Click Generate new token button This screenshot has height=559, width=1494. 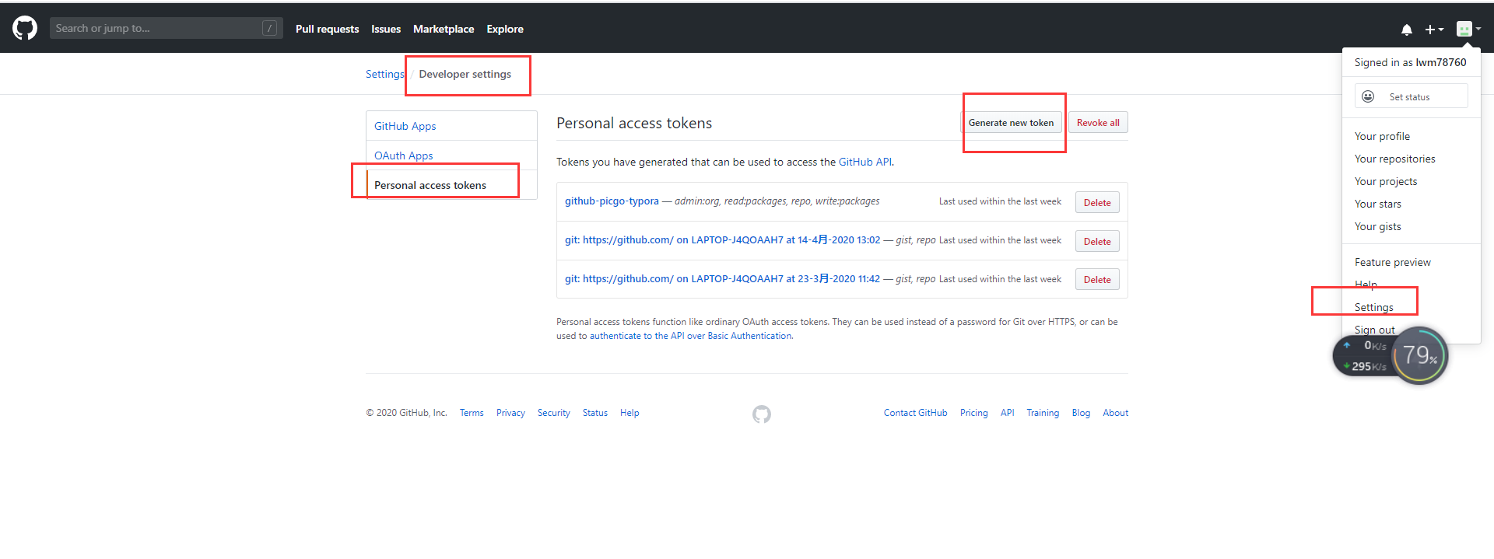pyautogui.click(x=1011, y=122)
